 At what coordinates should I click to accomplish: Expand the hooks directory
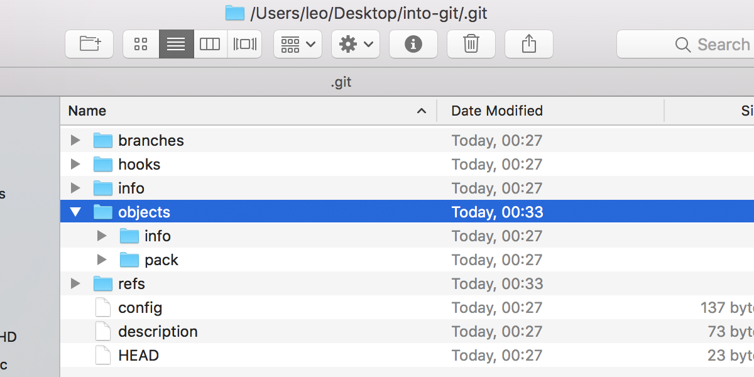click(x=75, y=164)
